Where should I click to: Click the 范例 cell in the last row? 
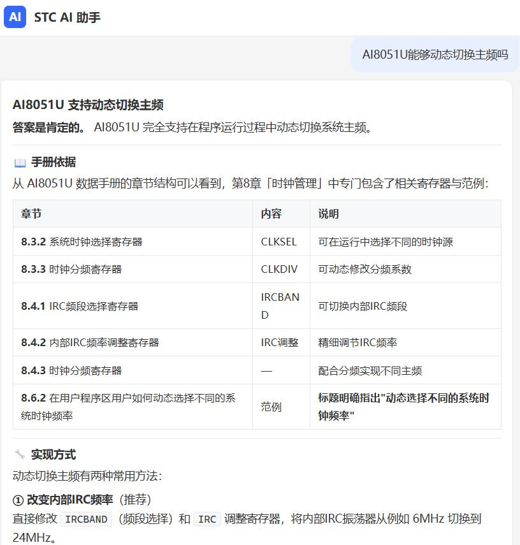(271, 407)
